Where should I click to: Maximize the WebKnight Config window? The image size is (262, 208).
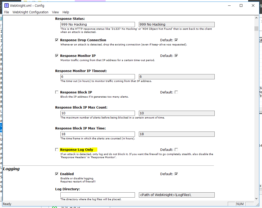click(241, 5)
